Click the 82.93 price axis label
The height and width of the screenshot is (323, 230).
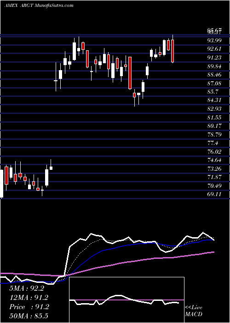(x=214, y=109)
